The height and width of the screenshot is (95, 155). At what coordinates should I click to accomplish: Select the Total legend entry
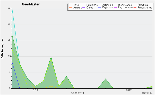tap(76, 5)
